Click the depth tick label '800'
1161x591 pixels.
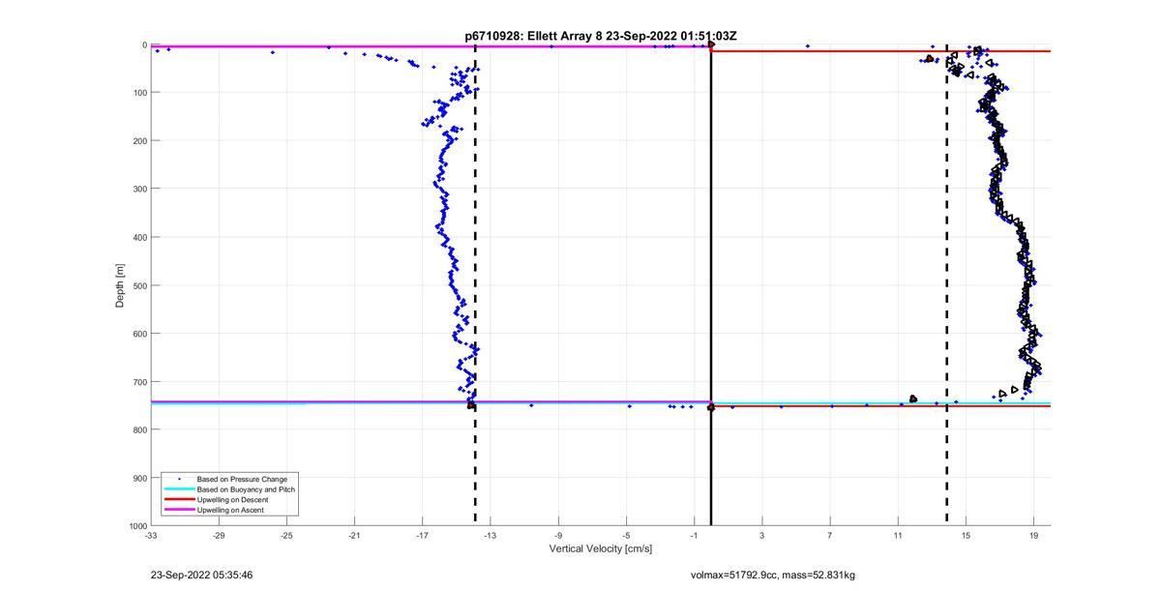tap(138, 429)
